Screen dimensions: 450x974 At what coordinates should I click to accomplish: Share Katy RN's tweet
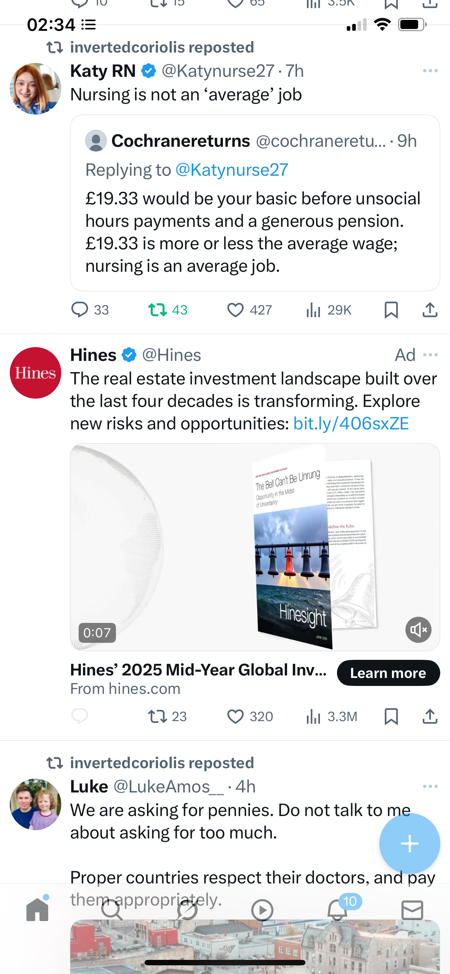tap(430, 310)
